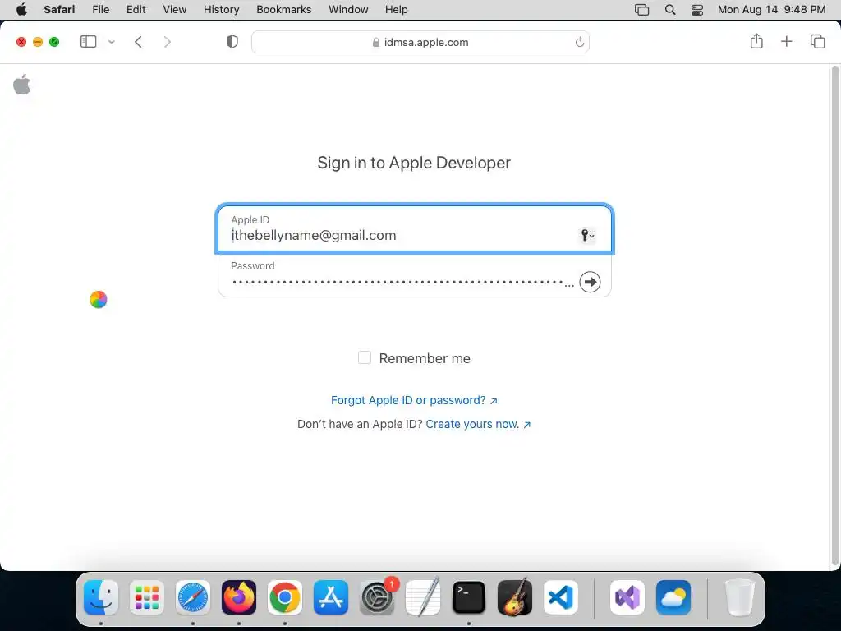Close the Safari window

tap(21, 42)
